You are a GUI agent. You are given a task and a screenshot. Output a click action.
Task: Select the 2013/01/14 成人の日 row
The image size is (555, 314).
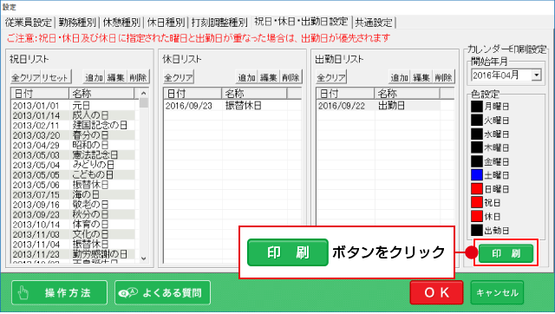[73, 115]
